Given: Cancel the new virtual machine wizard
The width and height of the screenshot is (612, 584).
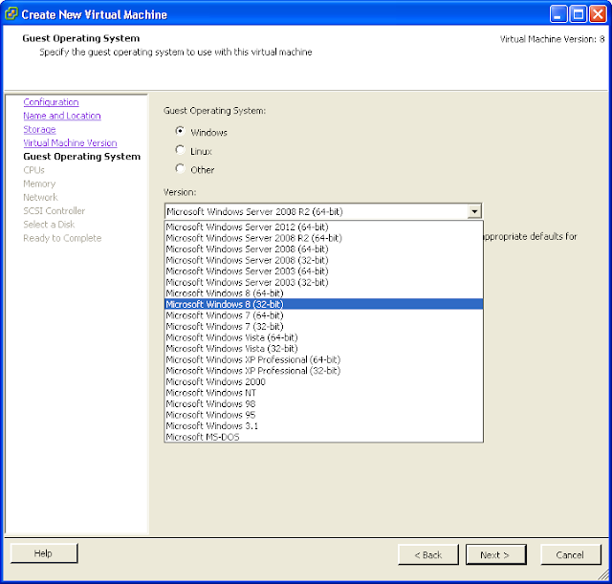Looking at the screenshot, I should (571, 554).
